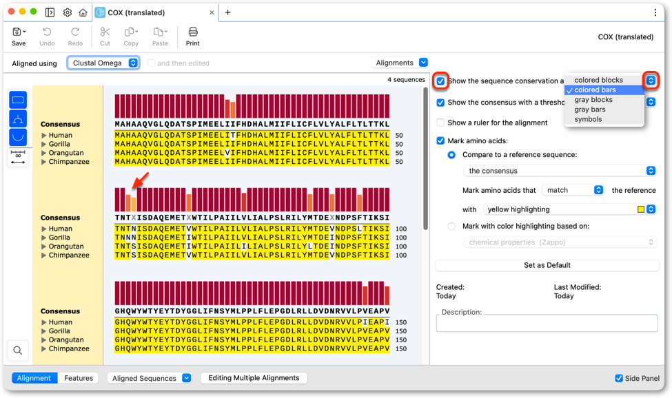Toggle the Side Panel checkbox
The height and width of the screenshot is (398, 672).
pyautogui.click(x=619, y=378)
